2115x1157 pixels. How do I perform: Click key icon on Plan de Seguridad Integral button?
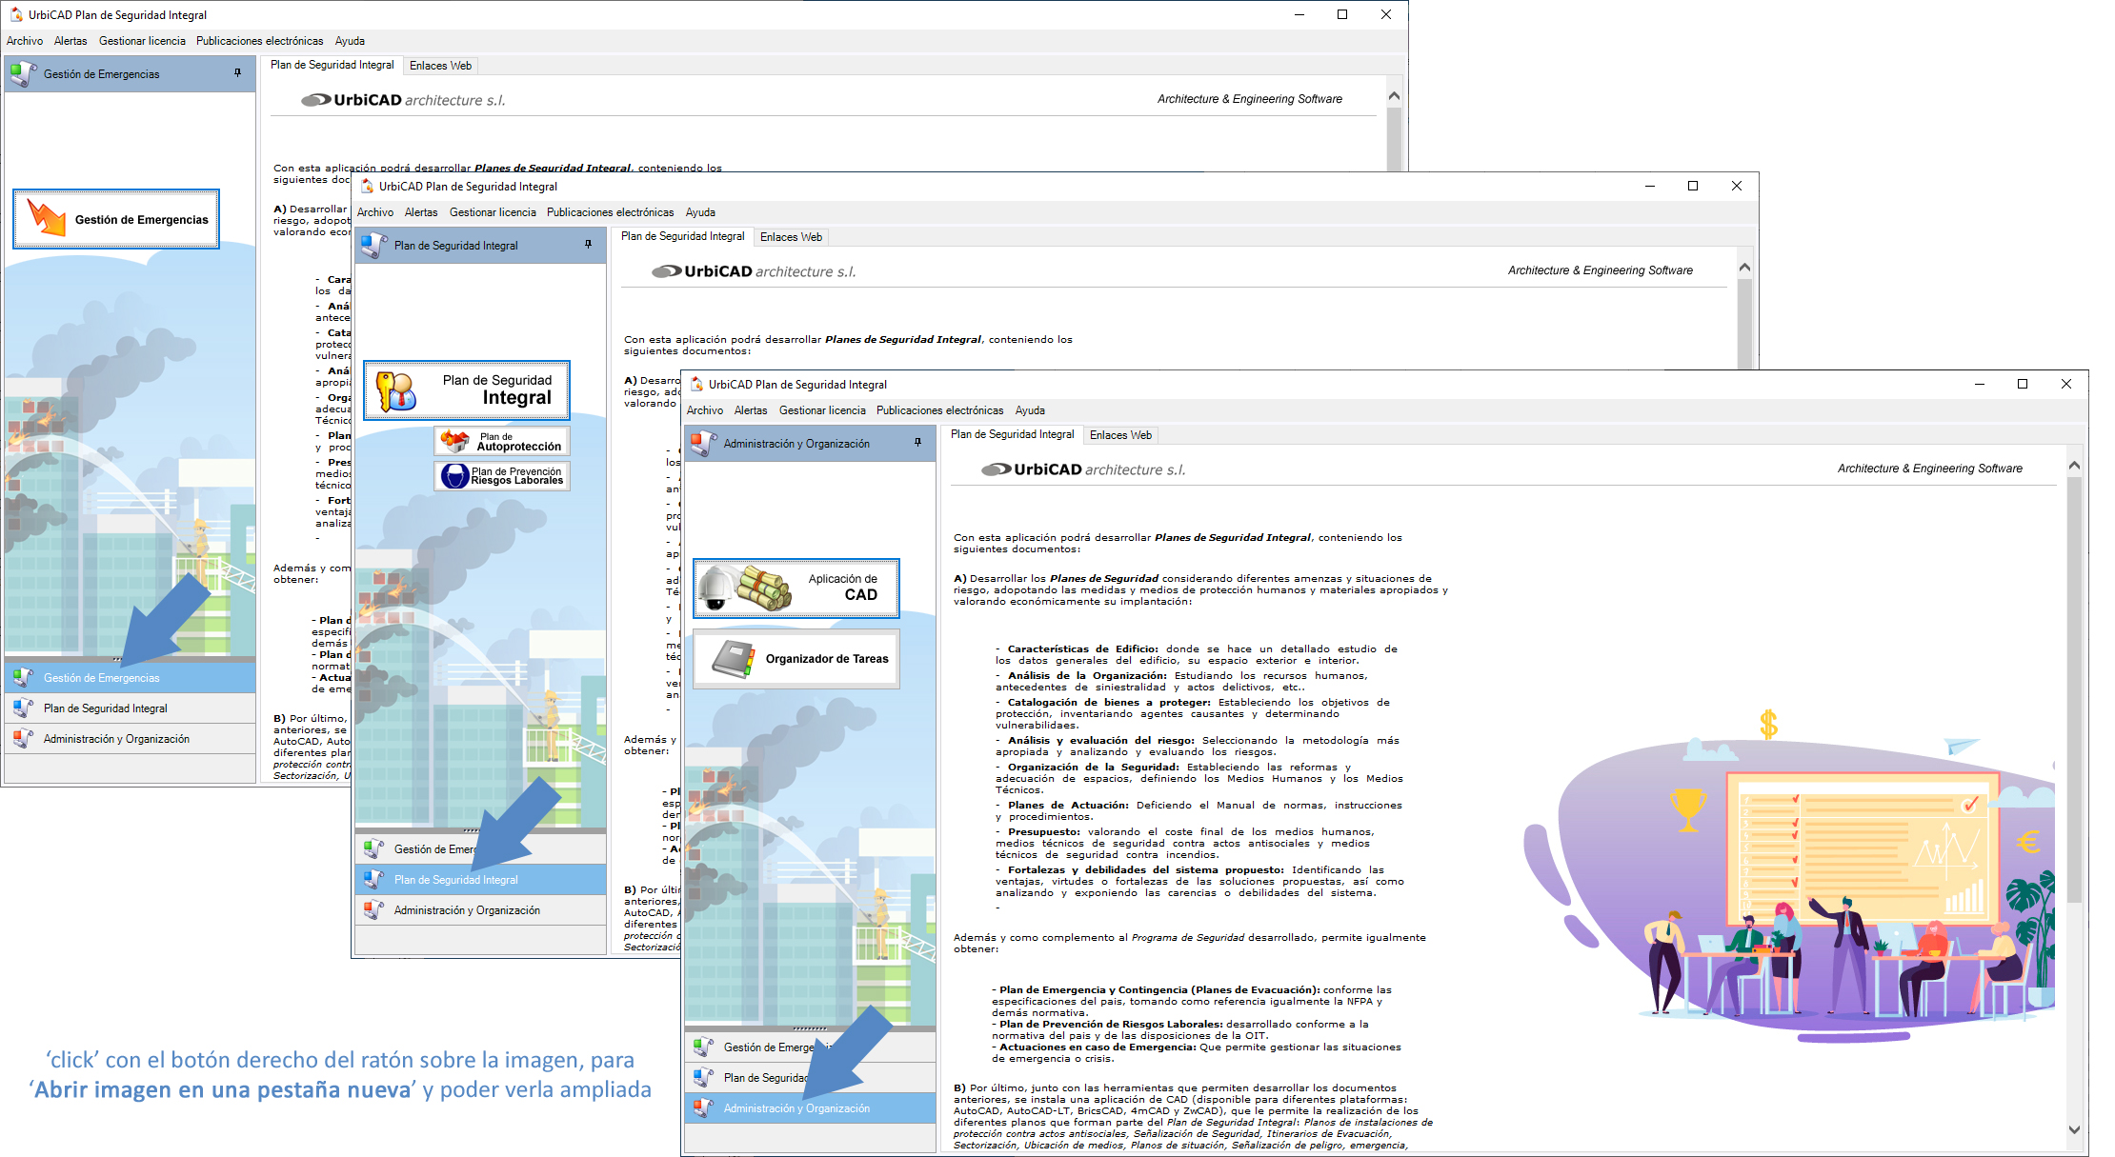(395, 390)
